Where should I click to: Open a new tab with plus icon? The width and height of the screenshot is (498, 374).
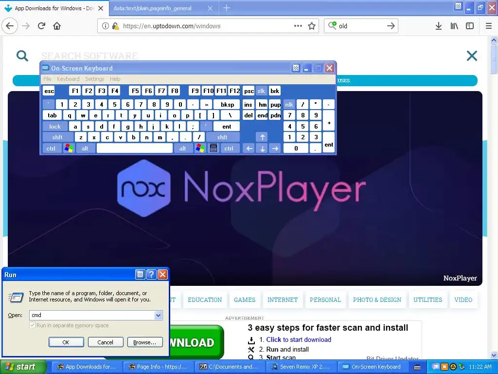[x=227, y=8]
